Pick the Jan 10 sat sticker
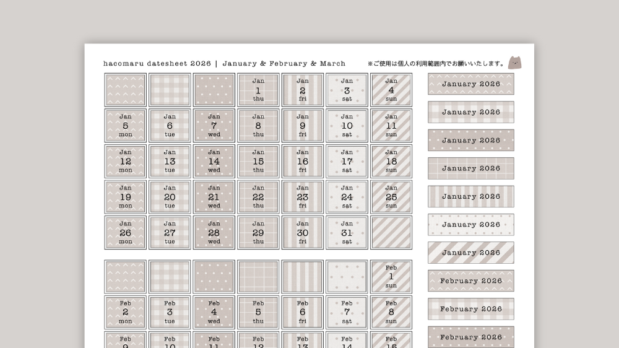The height and width of the screenshot is (348, 619). pos(347,126)
